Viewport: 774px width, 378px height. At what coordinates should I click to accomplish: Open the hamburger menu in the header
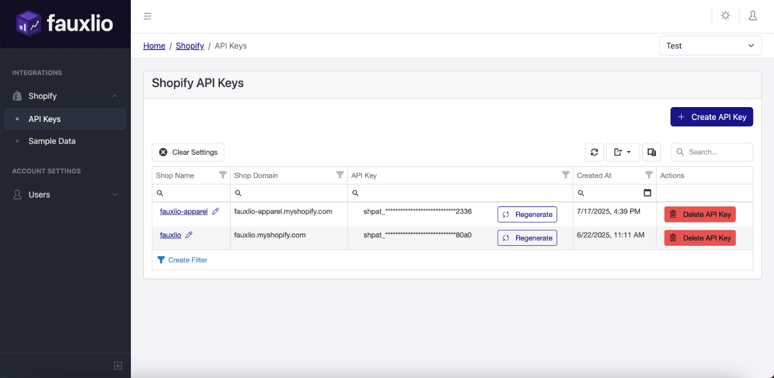147,16
